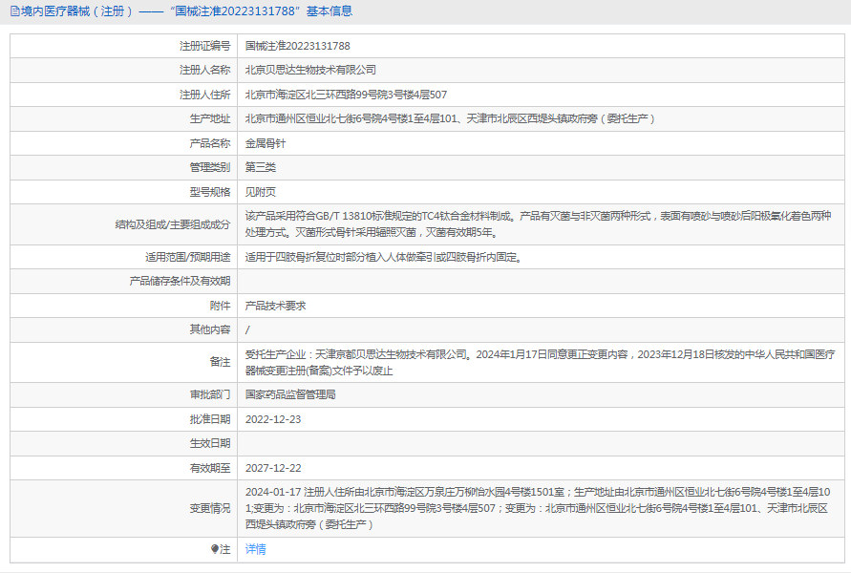851x573 pixels.
Task: Click the 型号规格 label
Action: [210, 192]
